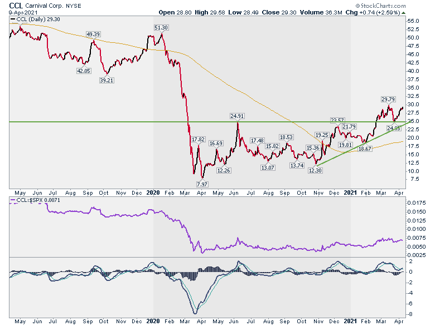This screenshot has width=435, height=326.
Task: Click the Close 29.30 value in the header
Action: coord(279,12)
